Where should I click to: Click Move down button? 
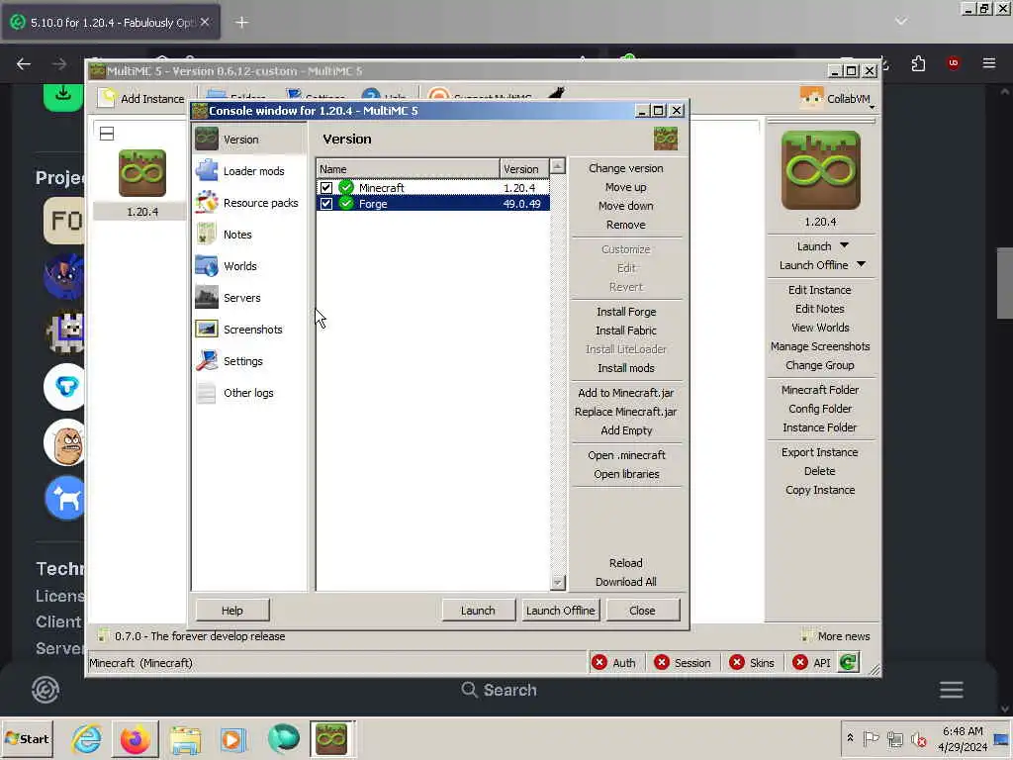click(625, 206)
